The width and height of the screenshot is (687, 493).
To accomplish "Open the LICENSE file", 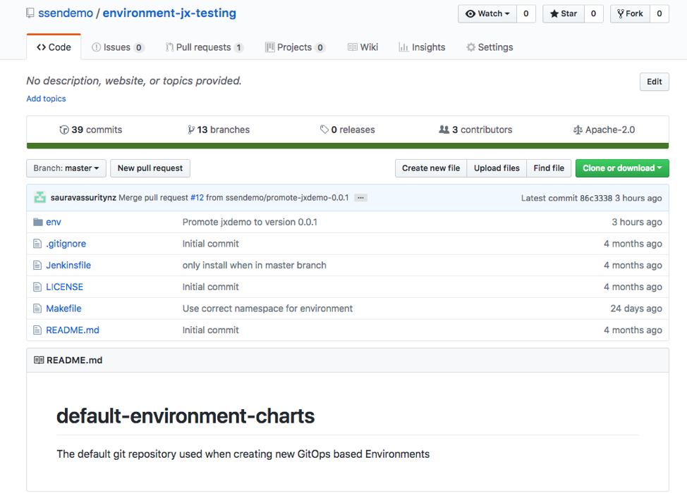I will pos(64,287).
